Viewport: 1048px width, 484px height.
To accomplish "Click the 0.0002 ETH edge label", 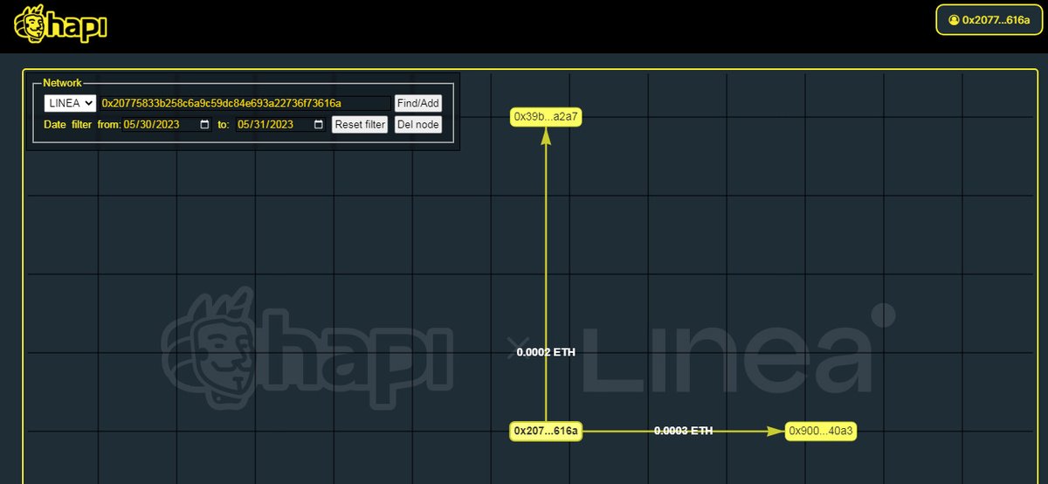I will coord(546,353).
